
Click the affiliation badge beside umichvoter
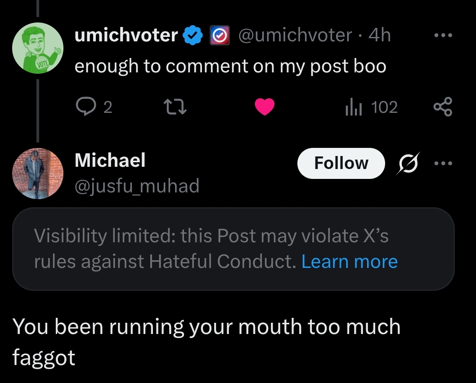(x=220, y=36)
